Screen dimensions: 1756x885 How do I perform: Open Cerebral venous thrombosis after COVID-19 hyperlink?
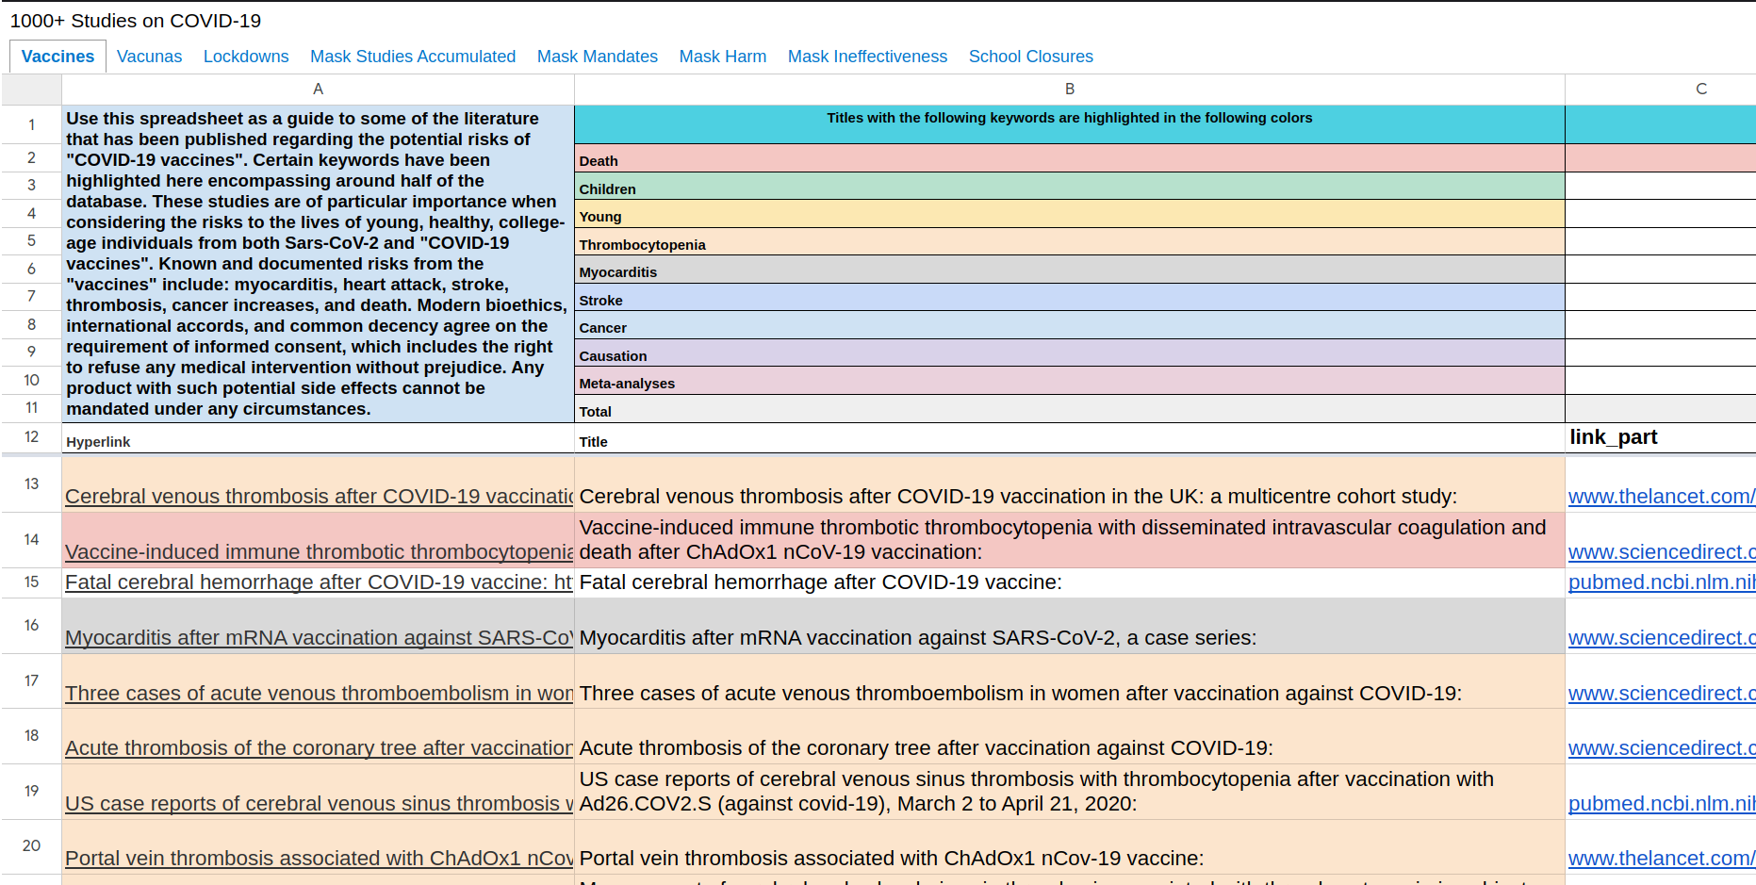pyautogui.click(x=320, y=496)
